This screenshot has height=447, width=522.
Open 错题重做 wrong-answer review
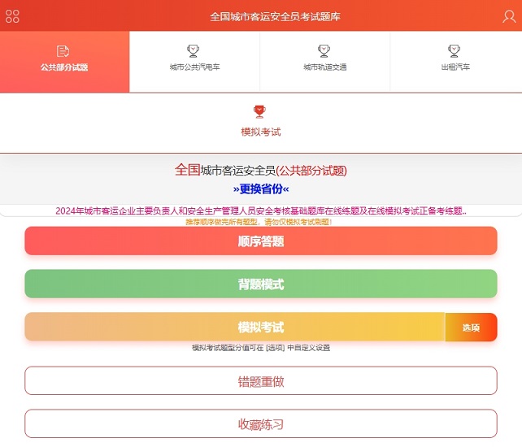tap(261, 381)
